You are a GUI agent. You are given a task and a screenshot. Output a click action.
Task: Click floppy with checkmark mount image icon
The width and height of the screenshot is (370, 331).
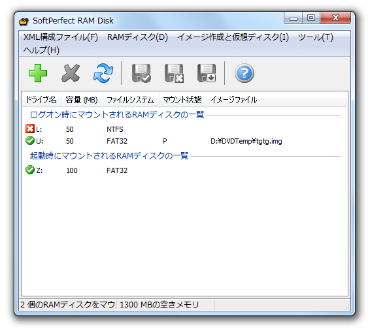pos(141,73)
